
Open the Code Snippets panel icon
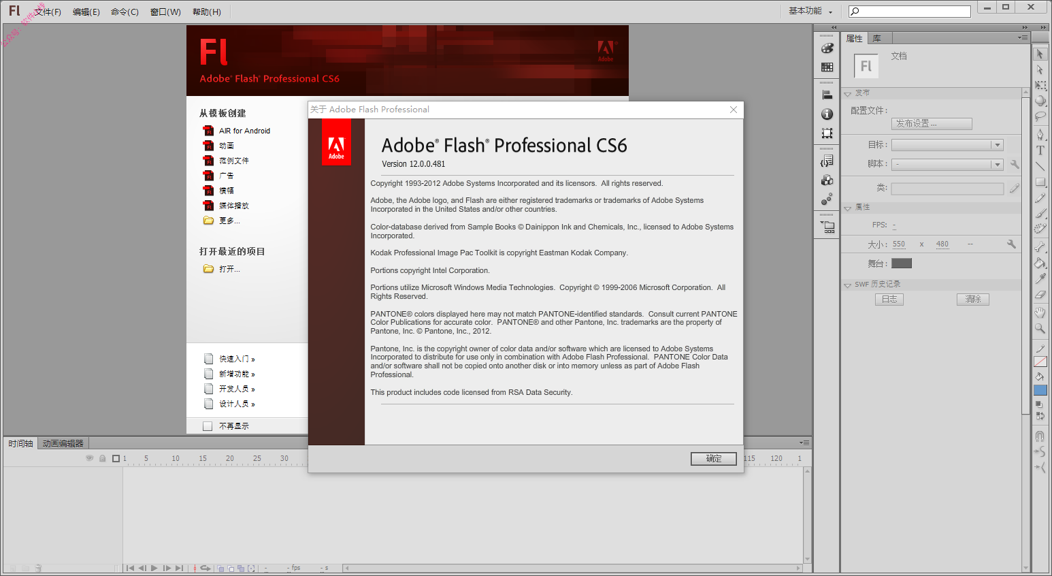[827, 161]
